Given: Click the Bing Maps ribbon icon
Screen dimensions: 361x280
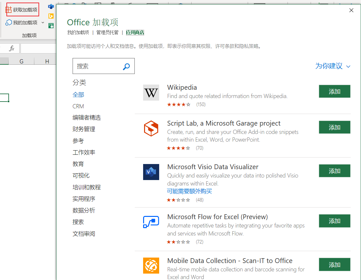Looking at the screenshot, I should (51, 16).
